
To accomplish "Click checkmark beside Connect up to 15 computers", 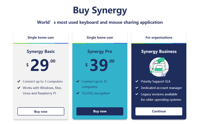I will click(x=78, y=81).
